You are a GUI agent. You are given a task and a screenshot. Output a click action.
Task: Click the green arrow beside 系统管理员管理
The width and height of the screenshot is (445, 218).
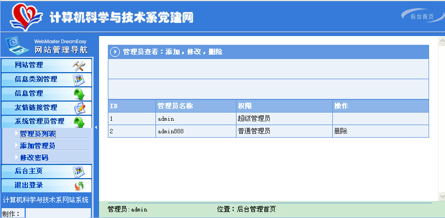click(x=79, y=122)
